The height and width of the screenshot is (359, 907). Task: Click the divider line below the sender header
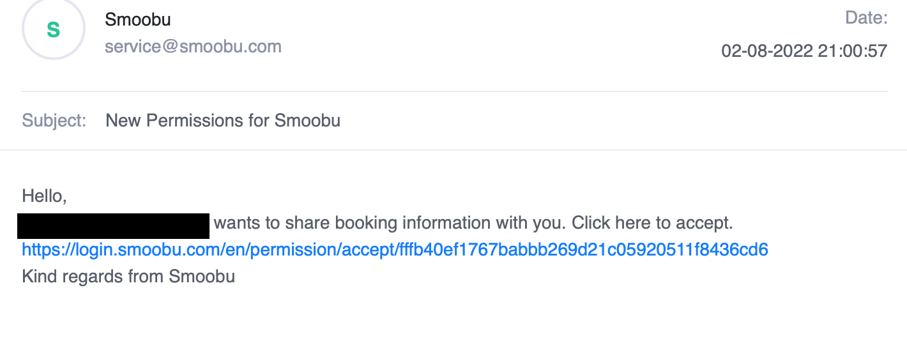click(455, 91)
